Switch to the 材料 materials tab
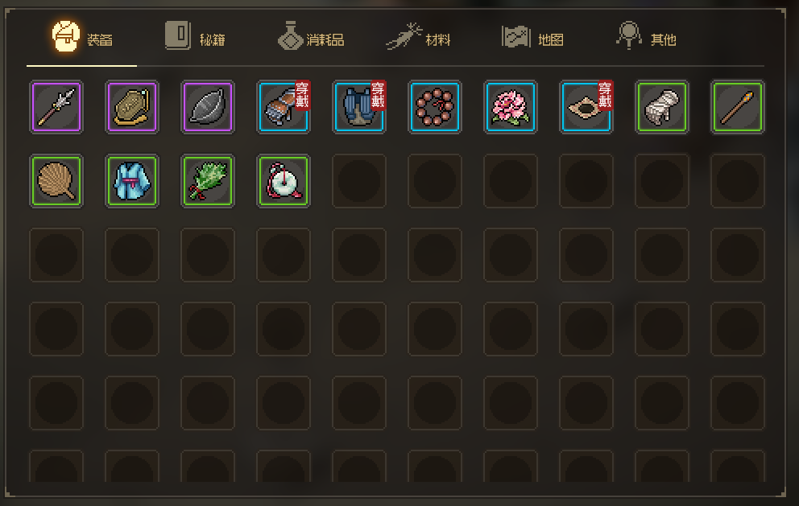Viewport: 799px width, 506px height. (x=418, y=37)
